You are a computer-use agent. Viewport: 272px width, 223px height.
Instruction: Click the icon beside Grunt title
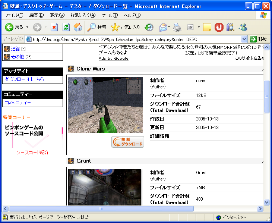pyautogui.click(x=71, y=161)
